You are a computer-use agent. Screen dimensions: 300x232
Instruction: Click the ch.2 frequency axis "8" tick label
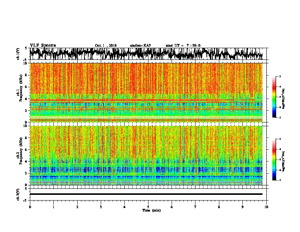[x=27, y=138]
